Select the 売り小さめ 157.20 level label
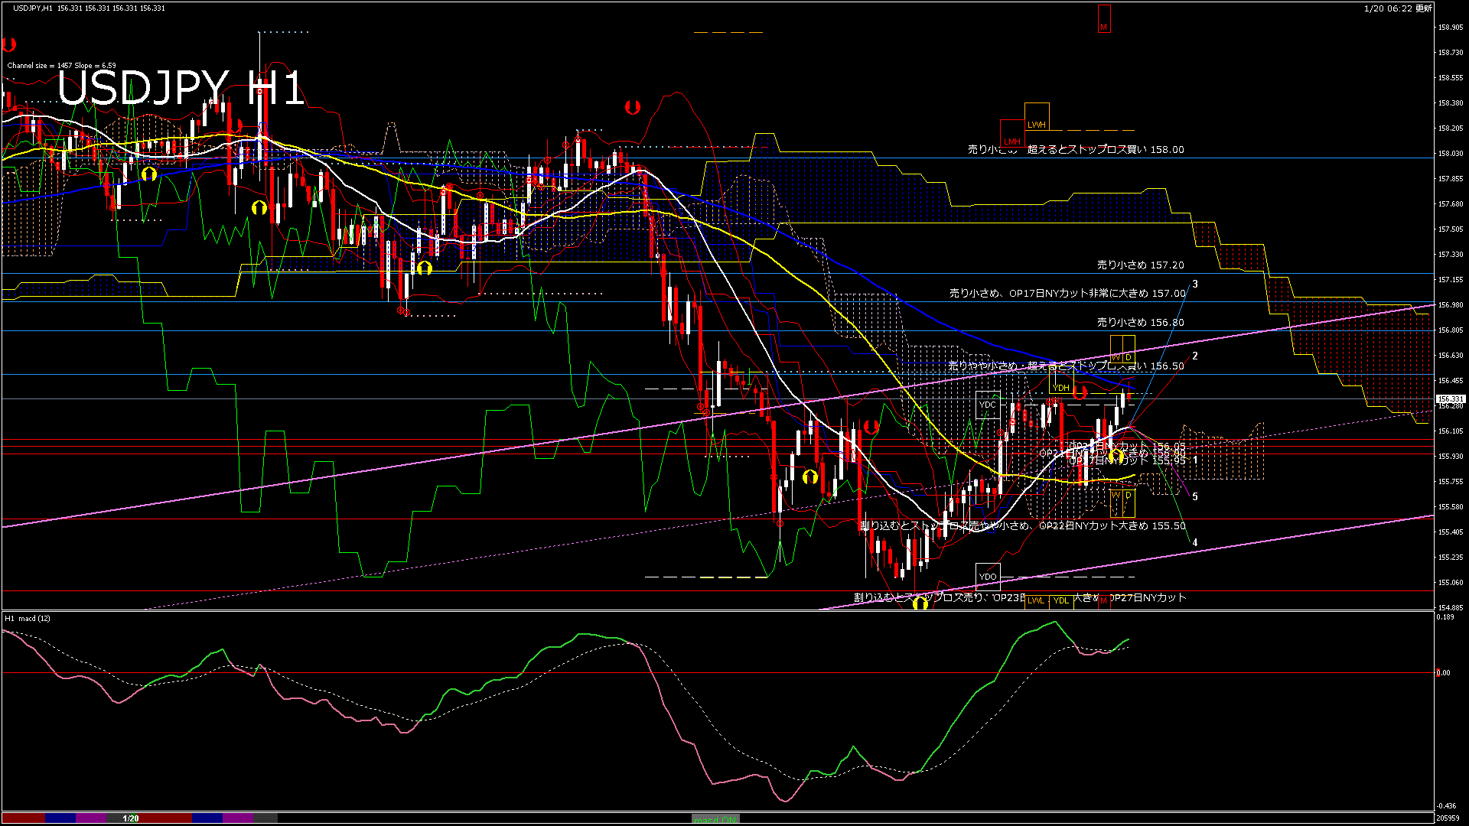The image size is (1469, 826). [1140, 265]
